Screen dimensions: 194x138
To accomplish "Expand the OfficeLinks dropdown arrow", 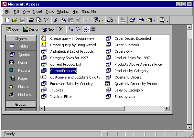I will (x=102, y=20).
